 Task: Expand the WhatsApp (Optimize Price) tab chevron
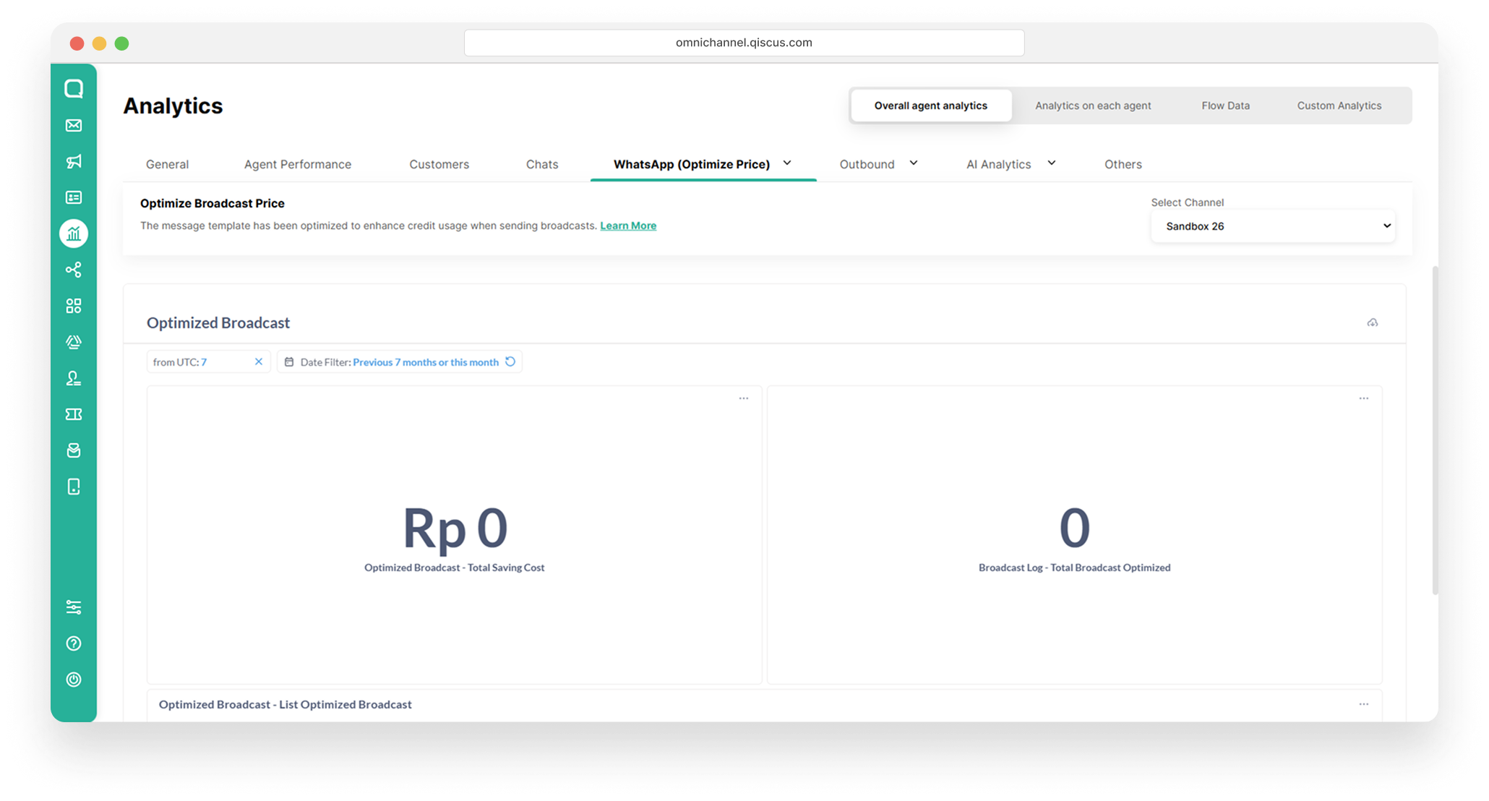tap(787, 163)
